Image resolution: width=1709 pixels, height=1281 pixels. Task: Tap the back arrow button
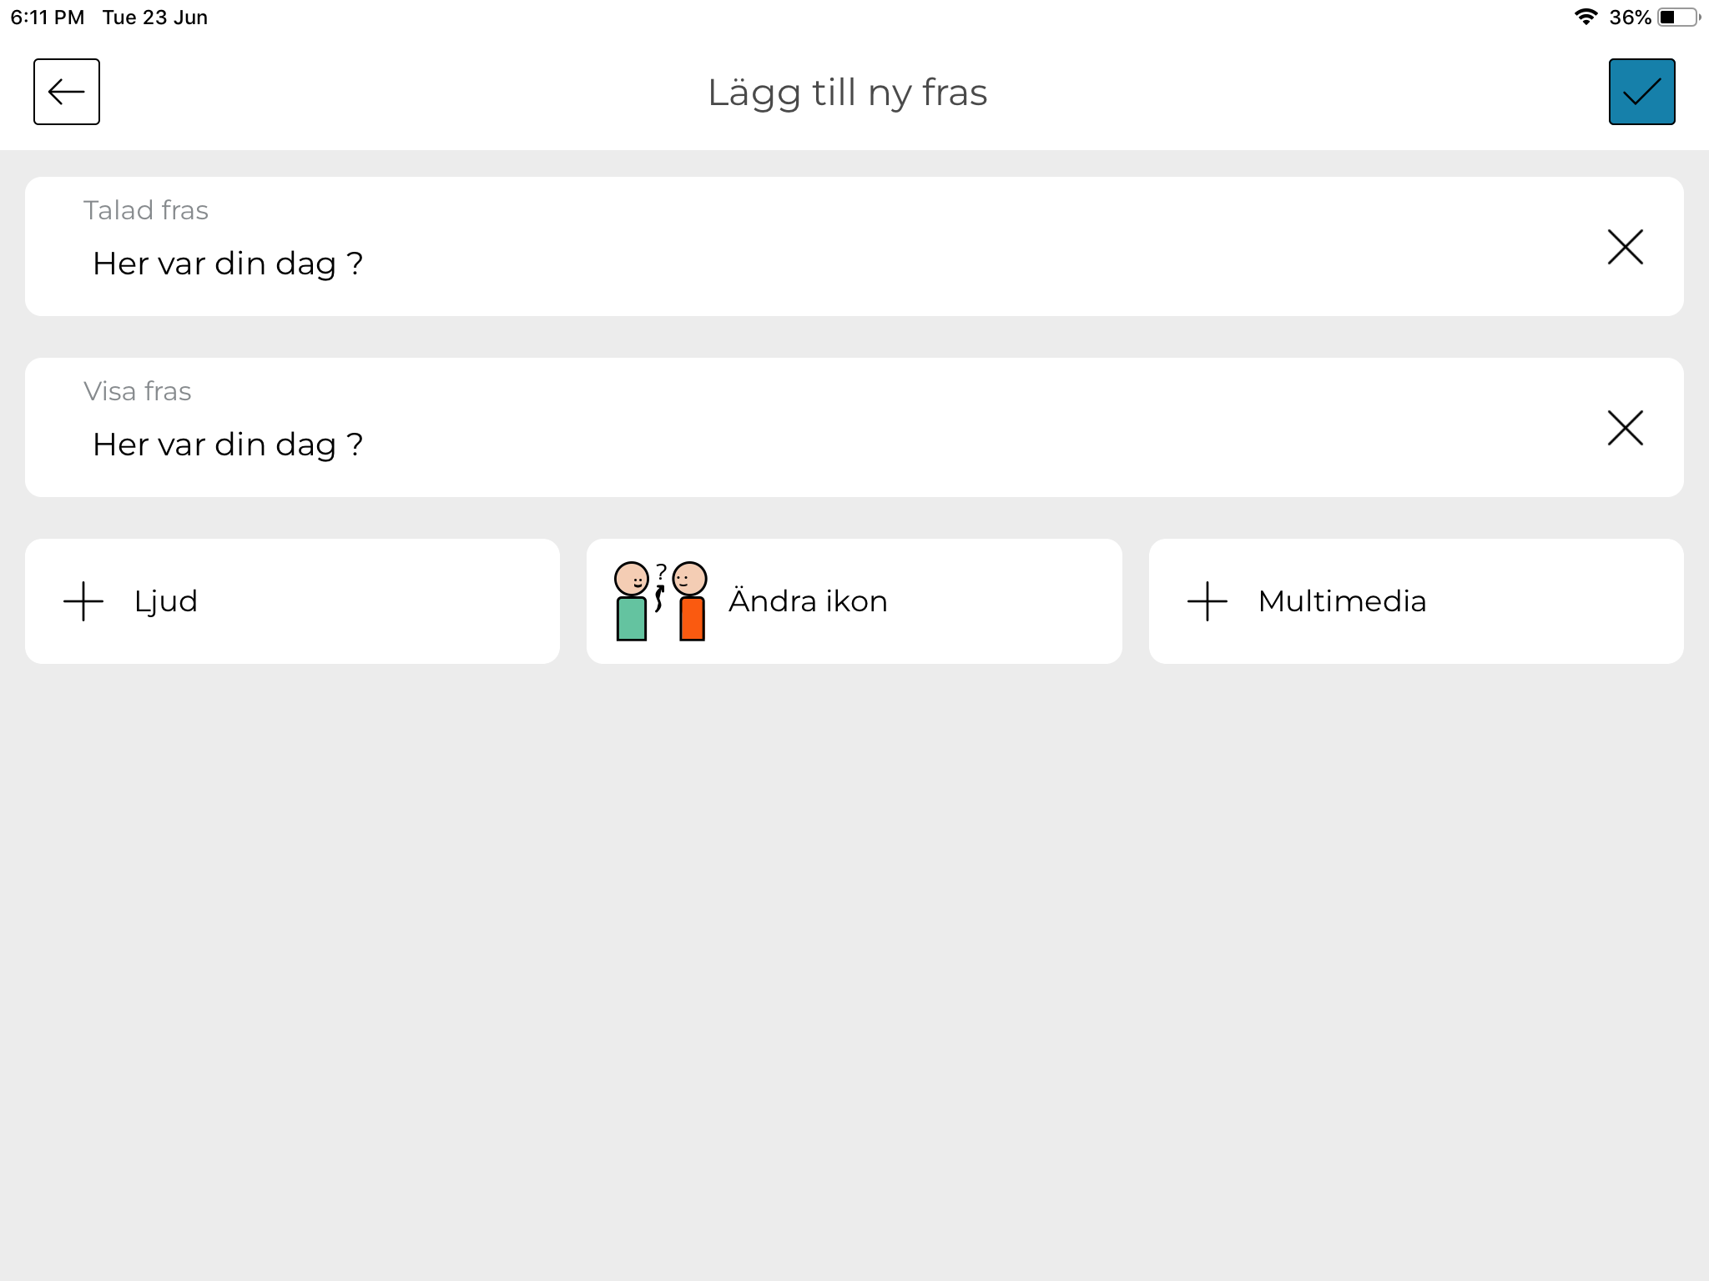[x=67, y=92]
